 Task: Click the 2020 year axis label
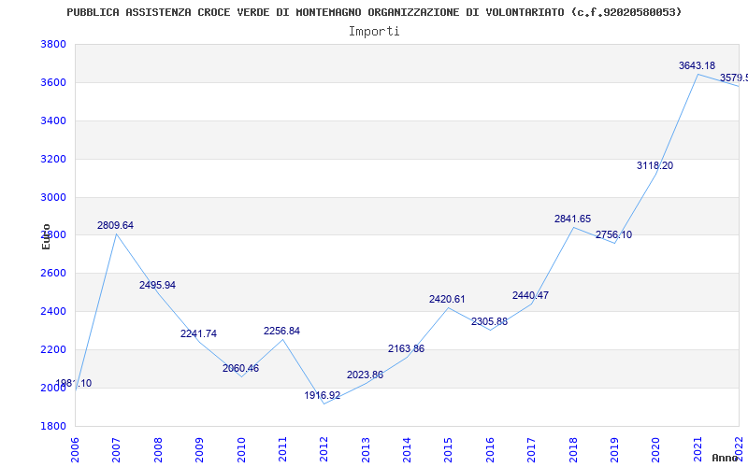tap(656, 449)
